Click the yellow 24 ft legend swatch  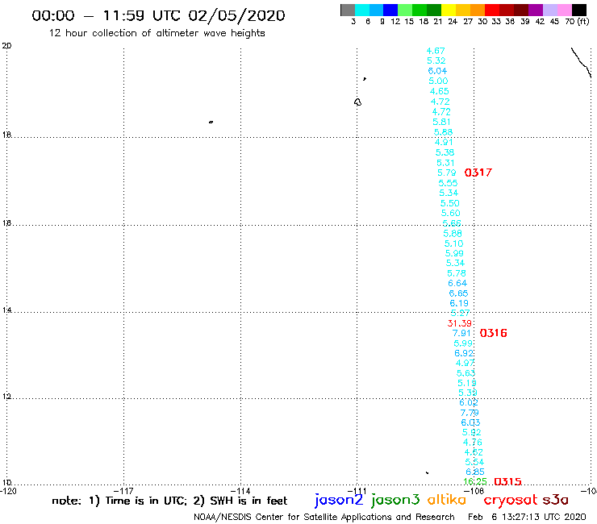pyautogui.click(x=448, y=10)
